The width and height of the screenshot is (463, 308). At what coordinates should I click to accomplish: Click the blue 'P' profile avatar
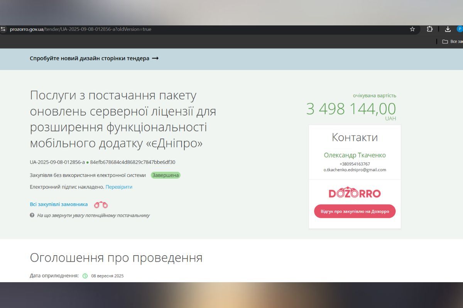(x=460, y=29)
